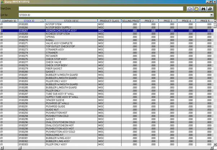The width and height of the screenshot is (217, 150).
Task: Click the SELLING PRICE column header
Action: [x=130, y=21]
